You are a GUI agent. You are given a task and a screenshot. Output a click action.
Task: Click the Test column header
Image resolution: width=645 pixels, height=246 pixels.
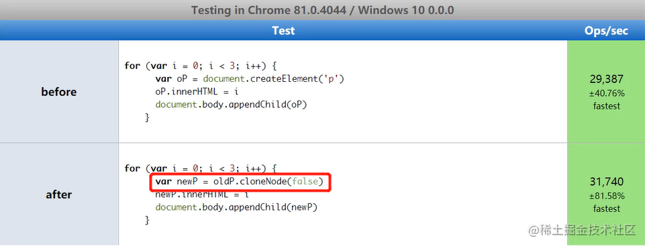tap(283, 30)
